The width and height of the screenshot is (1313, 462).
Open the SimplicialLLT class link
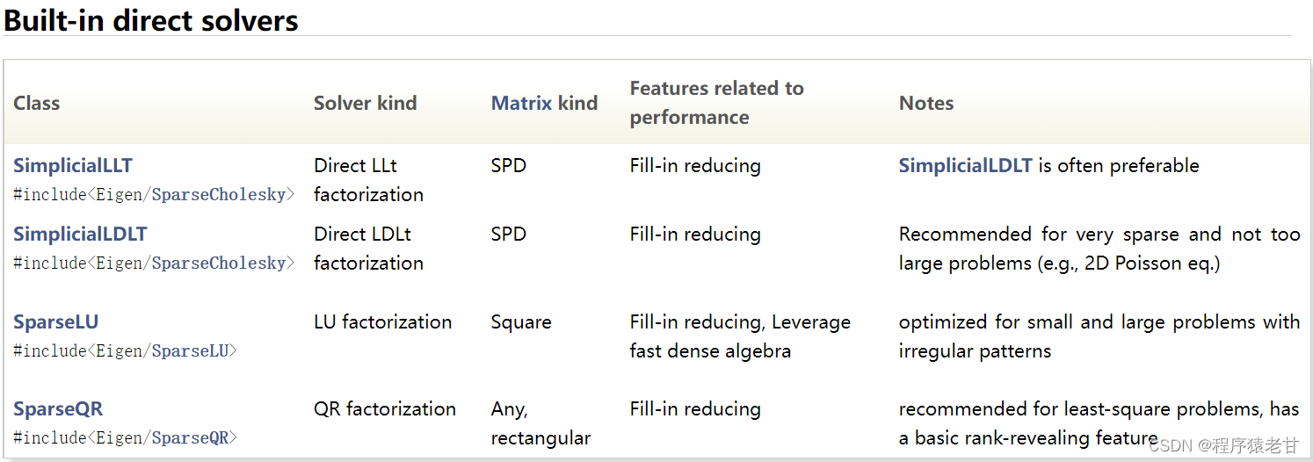[x=73, y=166]
